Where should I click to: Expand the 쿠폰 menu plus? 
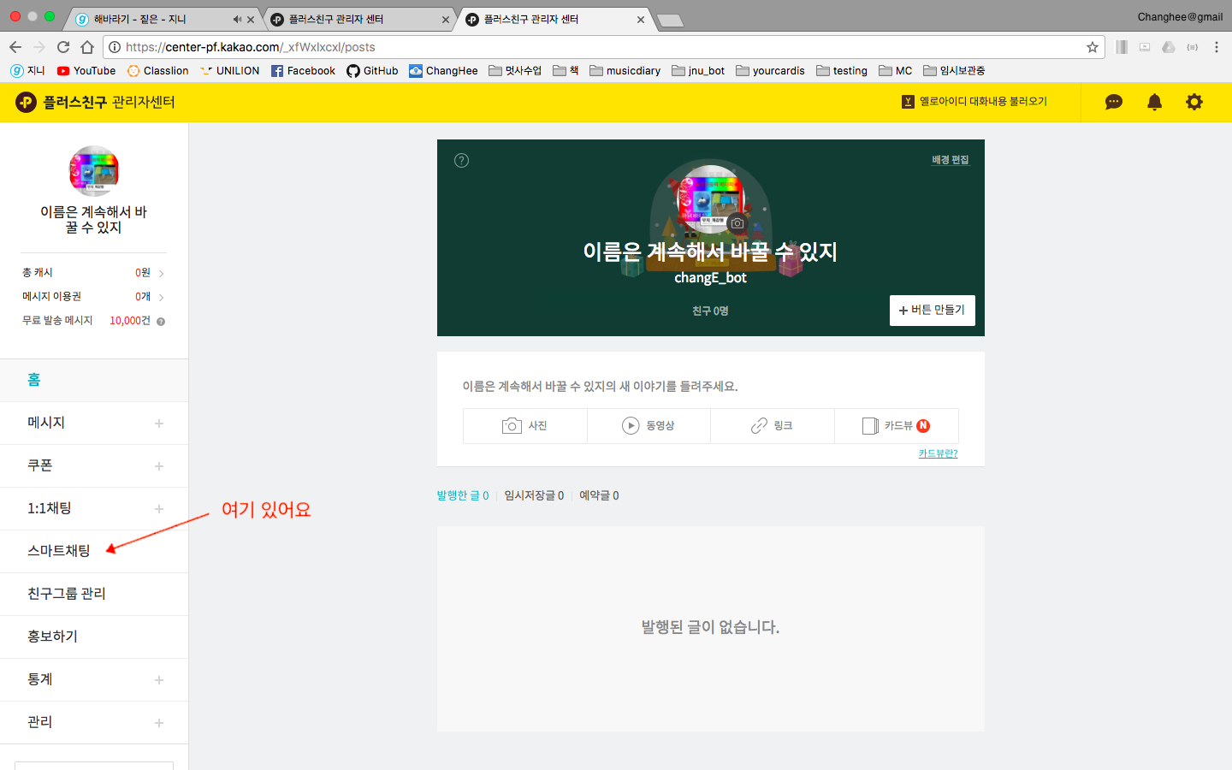coord(159,466)
